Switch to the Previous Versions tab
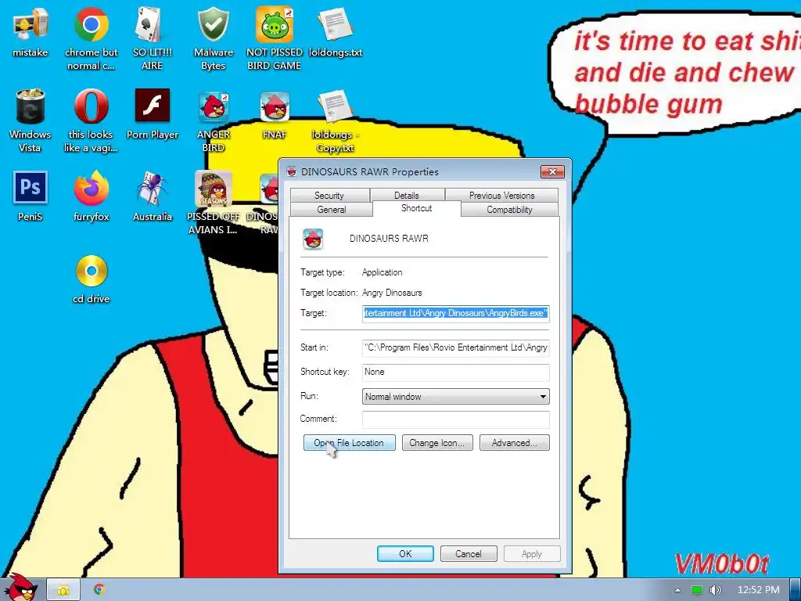The height and width of the screenshot is (601, 801). pyautogui.click(x=501, y=195)
